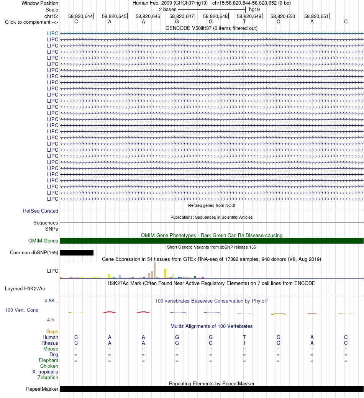Click the Sequences track label
Viewport: 364px width, 398px height.
click(x=46, y=223)
